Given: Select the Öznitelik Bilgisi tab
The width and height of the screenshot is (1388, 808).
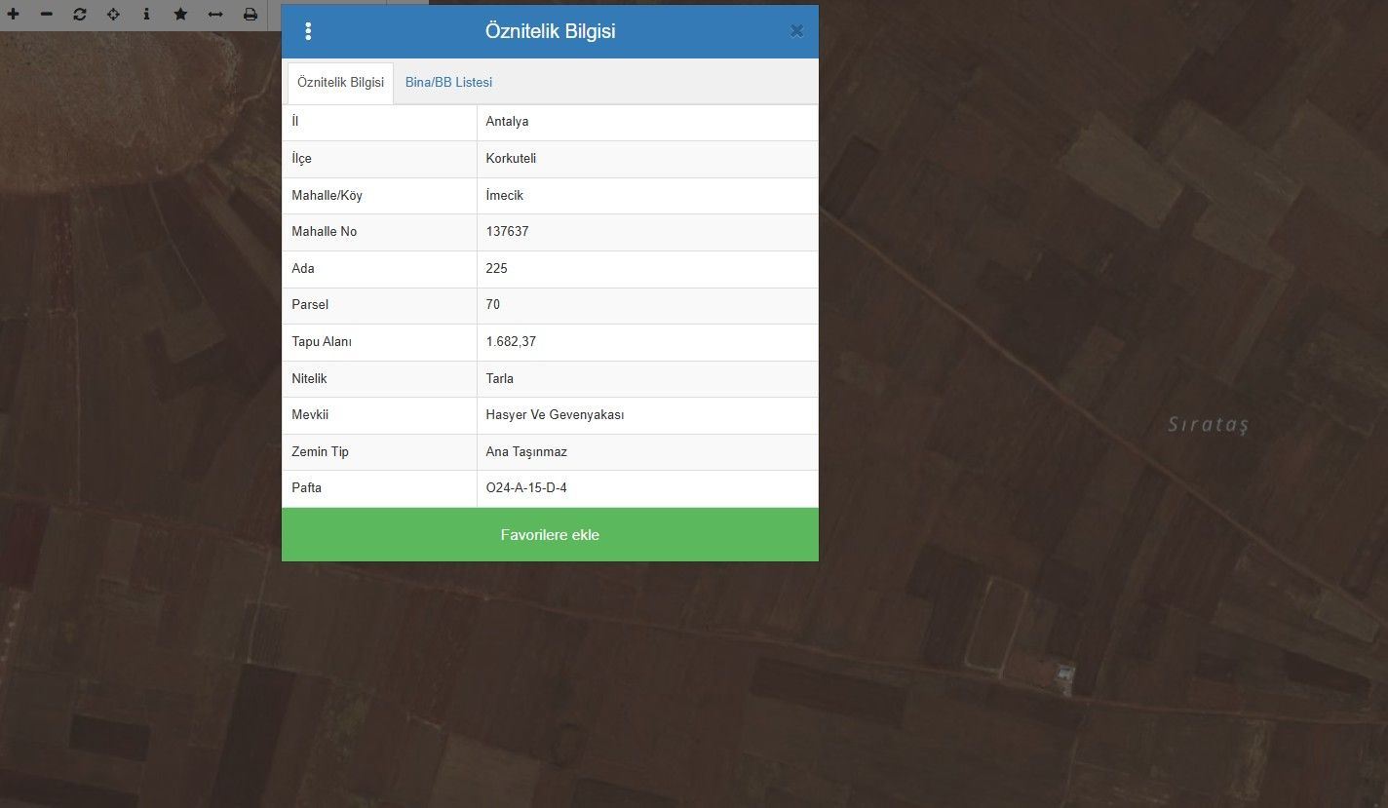Looking at the screenshot, I should coord(340,83).
